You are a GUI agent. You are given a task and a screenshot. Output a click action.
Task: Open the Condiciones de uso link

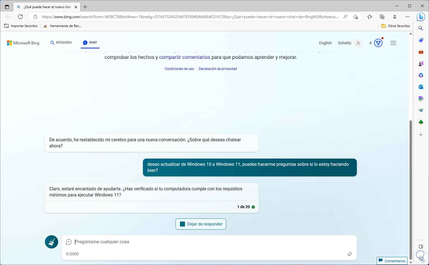click(x=179, y=69)
